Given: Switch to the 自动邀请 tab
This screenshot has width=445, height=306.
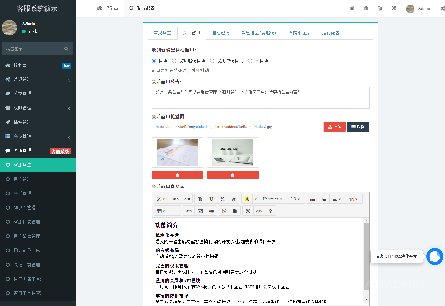Looking at the screenshot, I should pyautogui.click(x=220, y=33).
